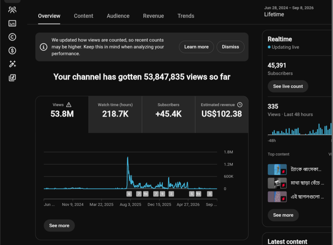Open the Subtitles icon in sidebar
Viewport: 333px width, 245px height.
coord(12,23)
